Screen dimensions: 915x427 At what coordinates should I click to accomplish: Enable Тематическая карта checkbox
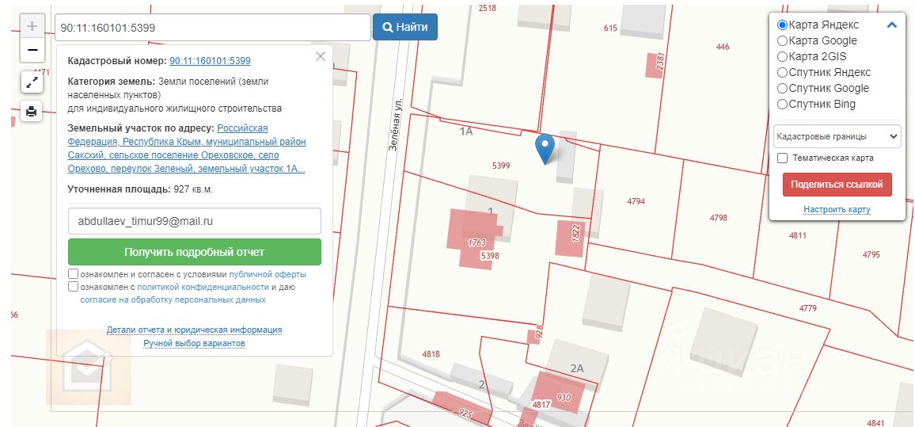[783, 158]
